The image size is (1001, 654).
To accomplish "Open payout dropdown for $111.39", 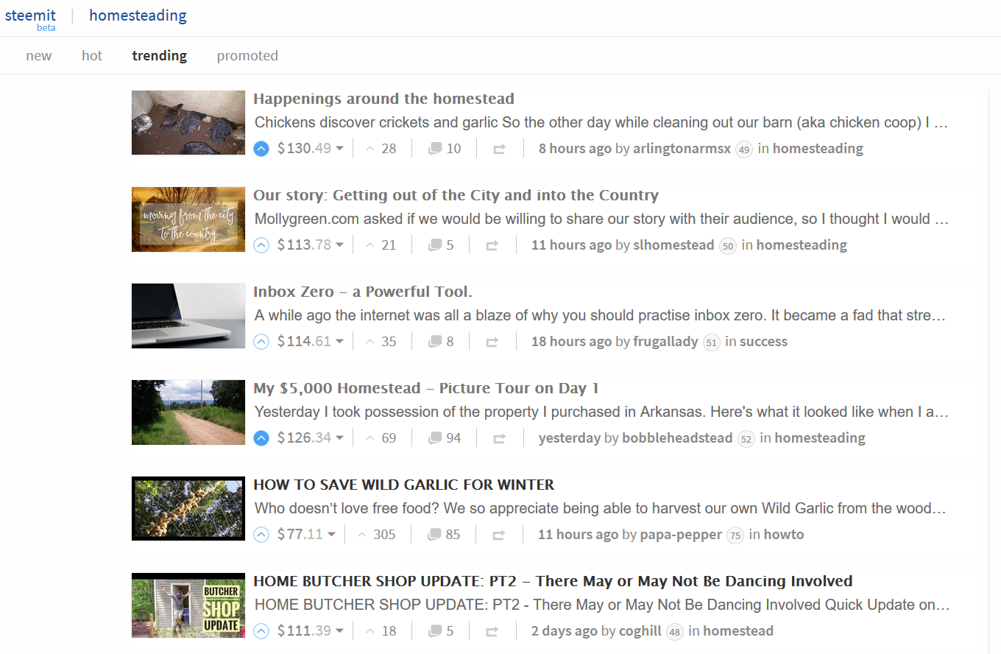I will pyautogui.click(x=339, y=631).
